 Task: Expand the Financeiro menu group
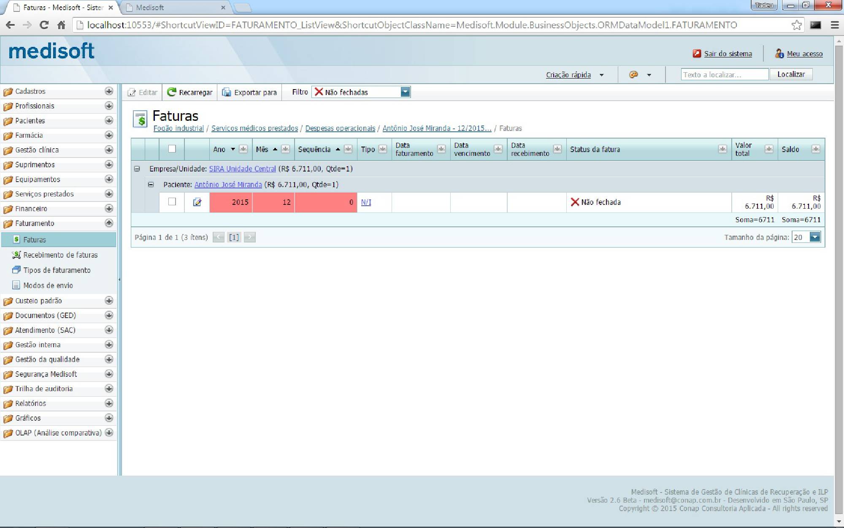click(x=109, y=208)
